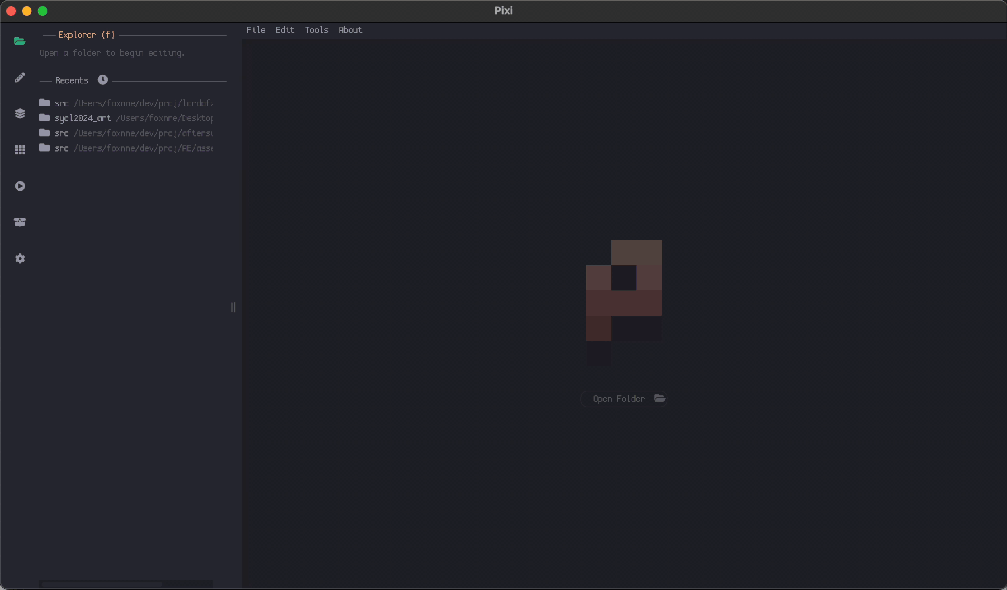Screen dimensions: 1007x590
Task: Click the sidebar resize handle
Action: coord(233,307)
